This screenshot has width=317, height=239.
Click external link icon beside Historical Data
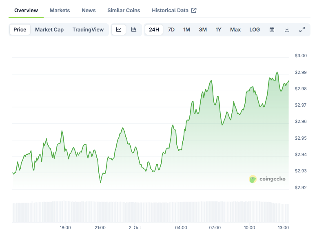click(194, 10)
